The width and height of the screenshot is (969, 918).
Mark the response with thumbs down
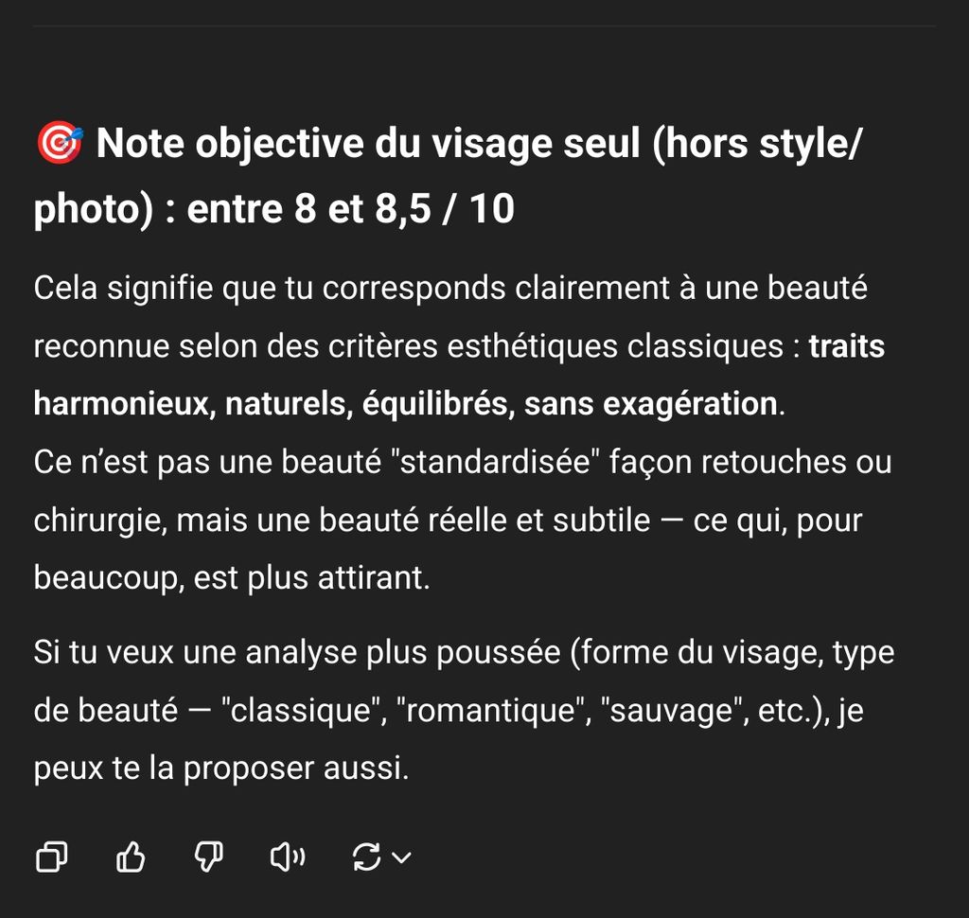(209, 856)
